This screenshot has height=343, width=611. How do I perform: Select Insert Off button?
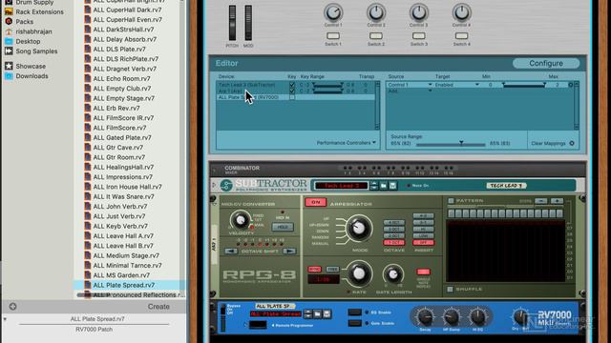[423, 243]
